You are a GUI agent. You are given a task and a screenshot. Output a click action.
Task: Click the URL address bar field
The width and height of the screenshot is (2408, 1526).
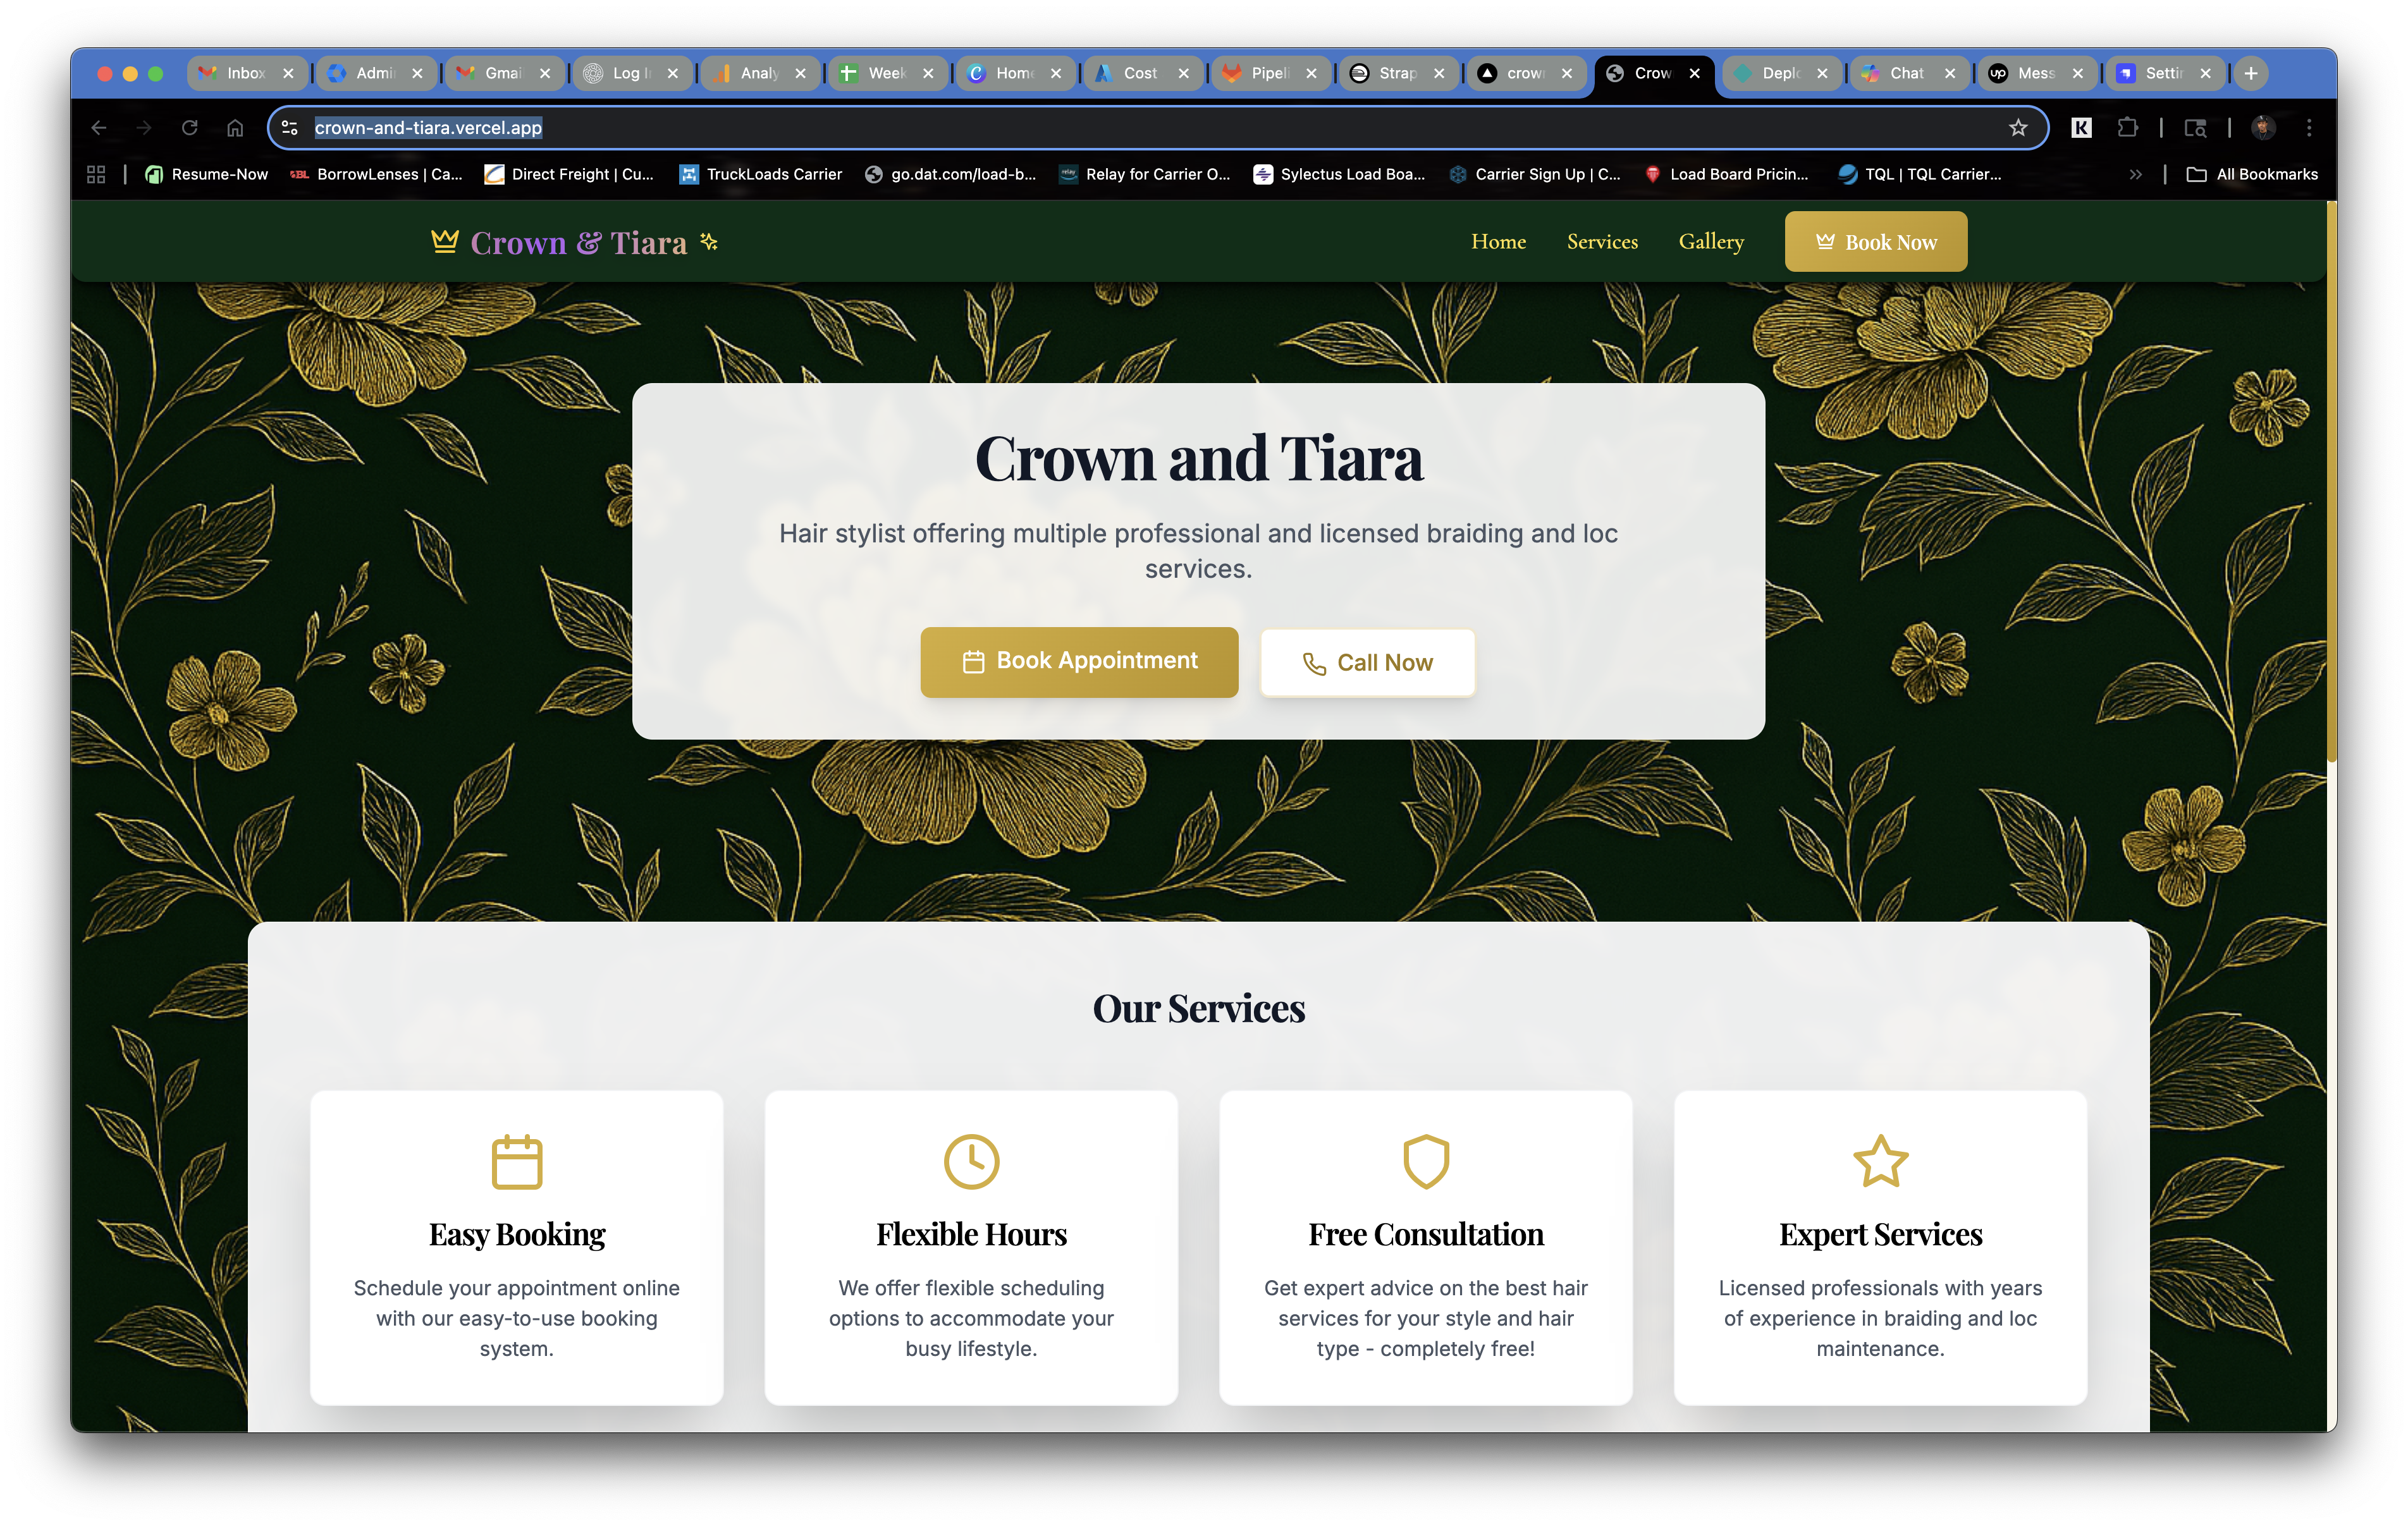pos(1100,128)
